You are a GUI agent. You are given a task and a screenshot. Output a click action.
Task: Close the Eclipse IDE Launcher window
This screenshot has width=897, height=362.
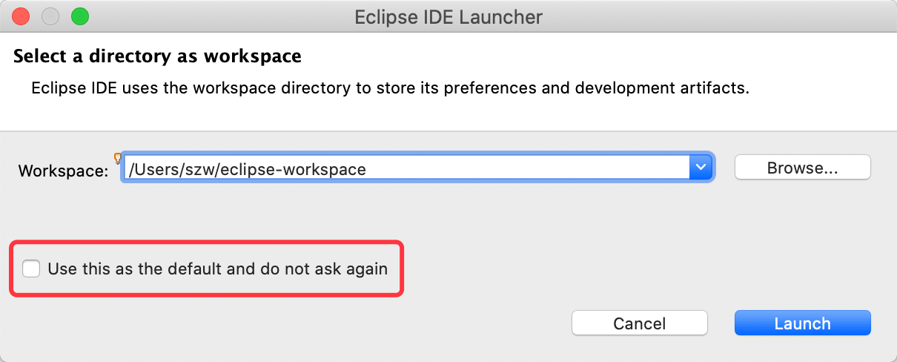pos(21,16)
